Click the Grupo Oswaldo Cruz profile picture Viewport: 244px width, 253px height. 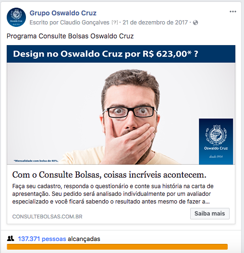point(16,17)
